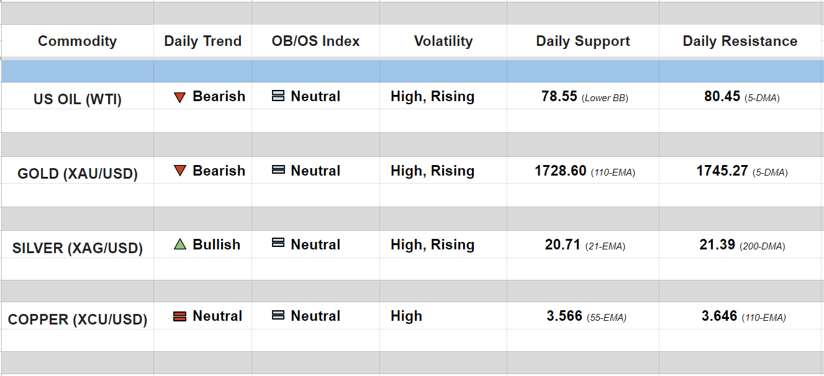Select Gold's daily support value 1728.60

tap(560, 171)
